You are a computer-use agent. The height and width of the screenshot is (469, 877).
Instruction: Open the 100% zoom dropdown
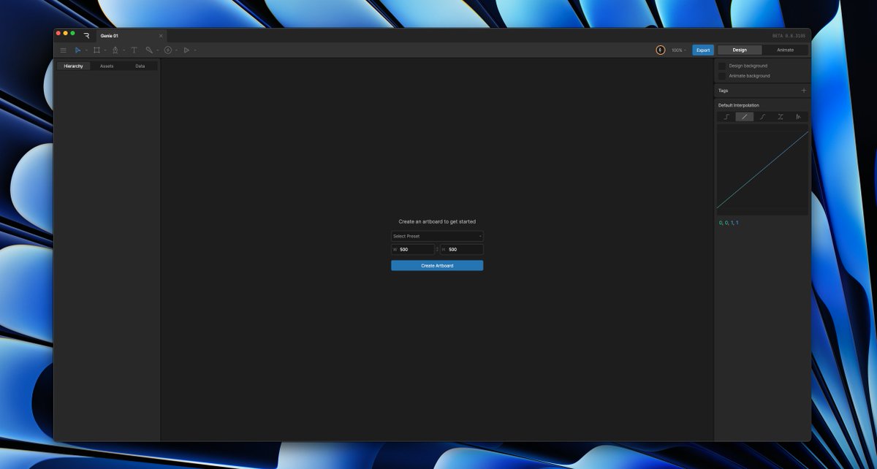[679, 50]
